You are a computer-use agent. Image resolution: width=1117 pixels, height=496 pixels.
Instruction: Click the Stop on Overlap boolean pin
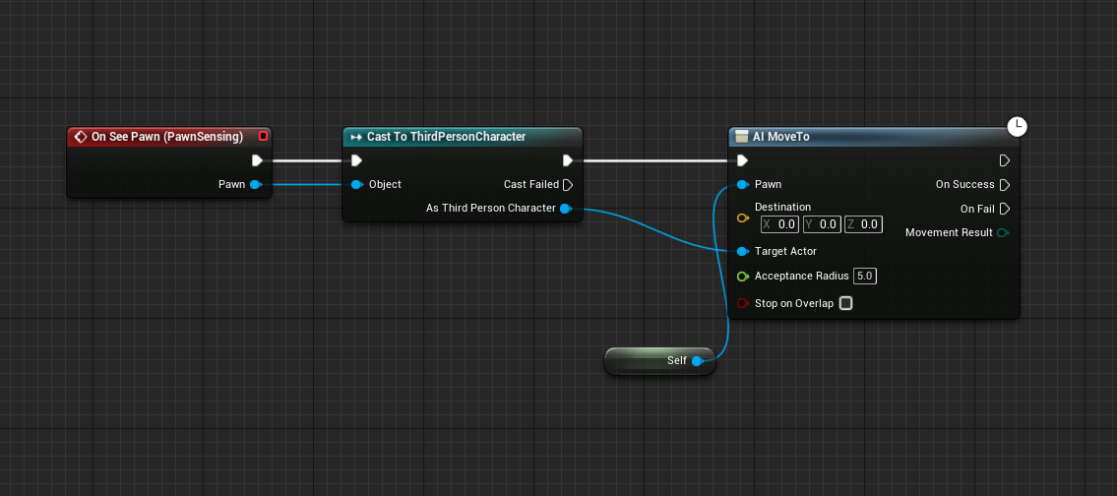[742, 303]
